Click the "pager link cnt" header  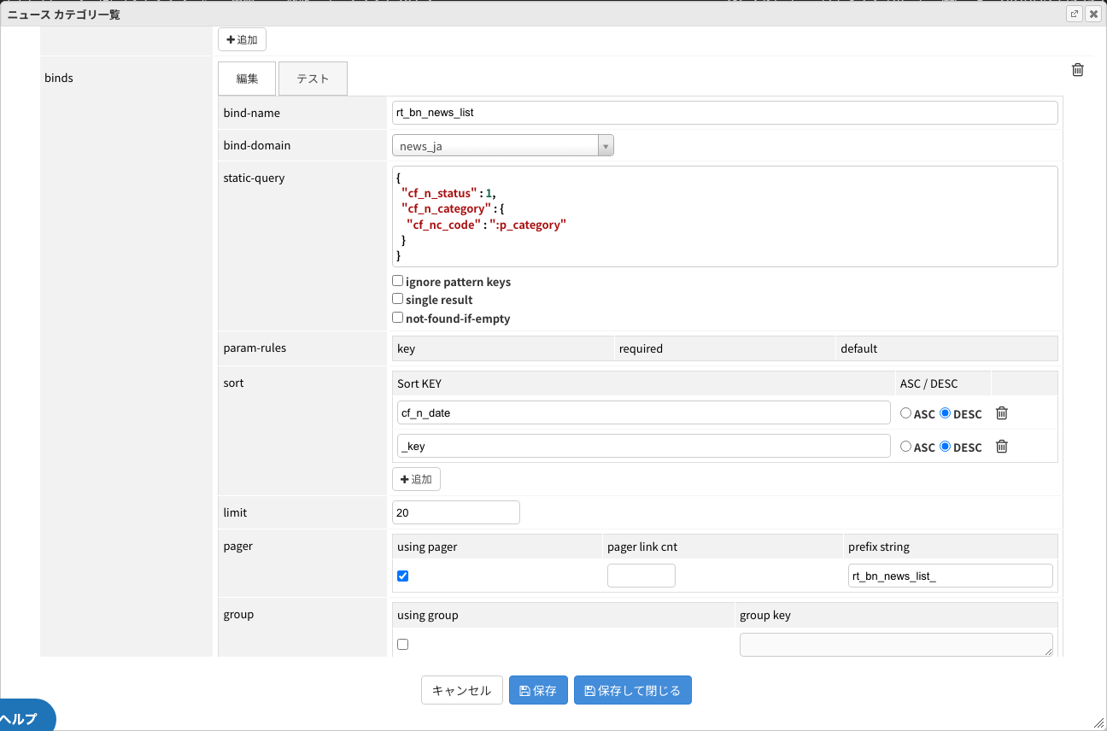642,547
